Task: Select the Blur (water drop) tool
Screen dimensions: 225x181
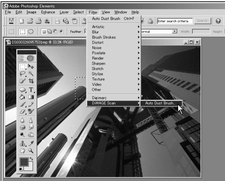Action: [x=22, y=120]
